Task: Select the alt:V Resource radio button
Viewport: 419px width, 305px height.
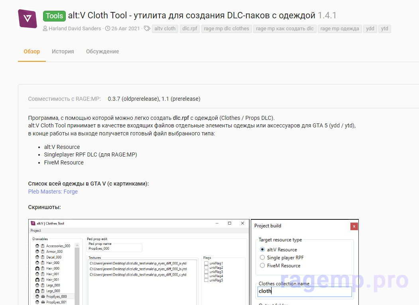Action: click(262, 250)
